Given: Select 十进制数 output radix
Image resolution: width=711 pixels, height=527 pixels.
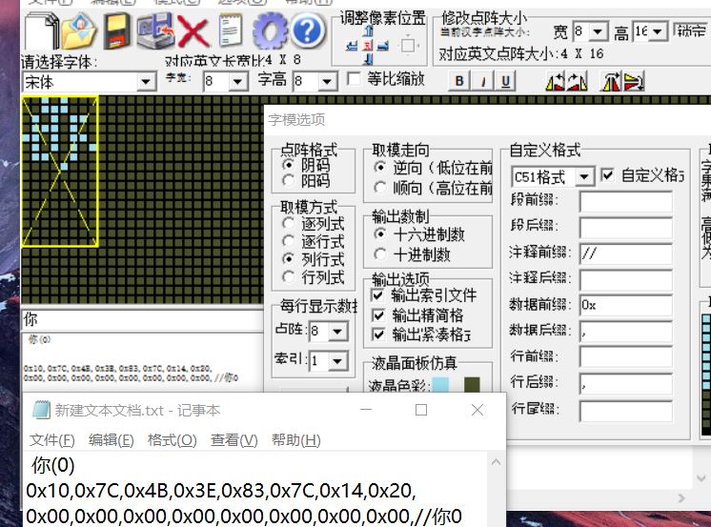Looking at the screenshot, I should tap(380, 254).
